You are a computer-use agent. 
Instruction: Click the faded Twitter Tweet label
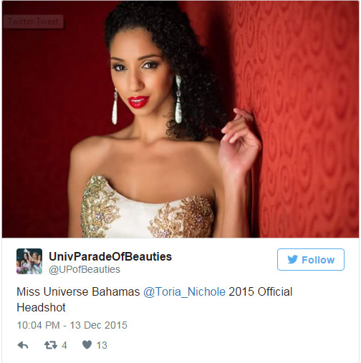point(33,21)
